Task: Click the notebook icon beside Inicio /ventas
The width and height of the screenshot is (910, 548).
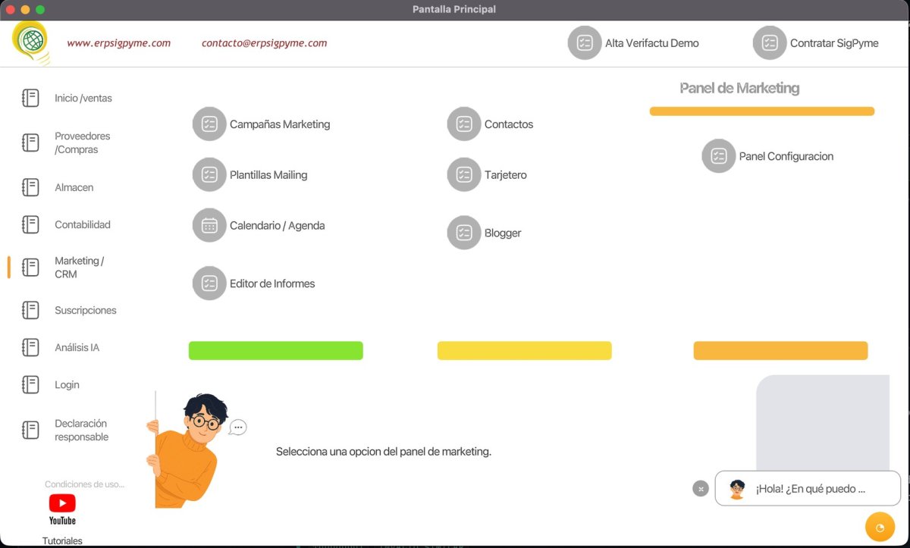Action: coord(30,98)
